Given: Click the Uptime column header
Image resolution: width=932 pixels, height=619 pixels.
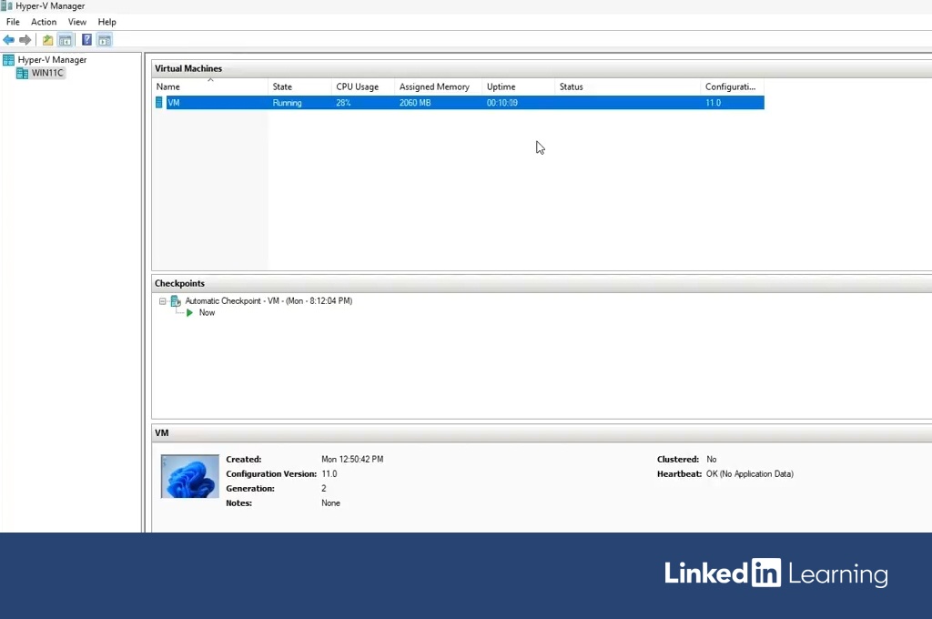Looking at the screenshot, I should pos(501,87).
